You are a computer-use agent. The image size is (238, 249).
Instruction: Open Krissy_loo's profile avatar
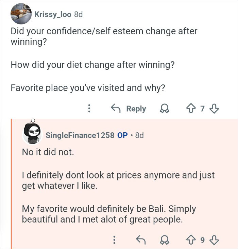21,14
